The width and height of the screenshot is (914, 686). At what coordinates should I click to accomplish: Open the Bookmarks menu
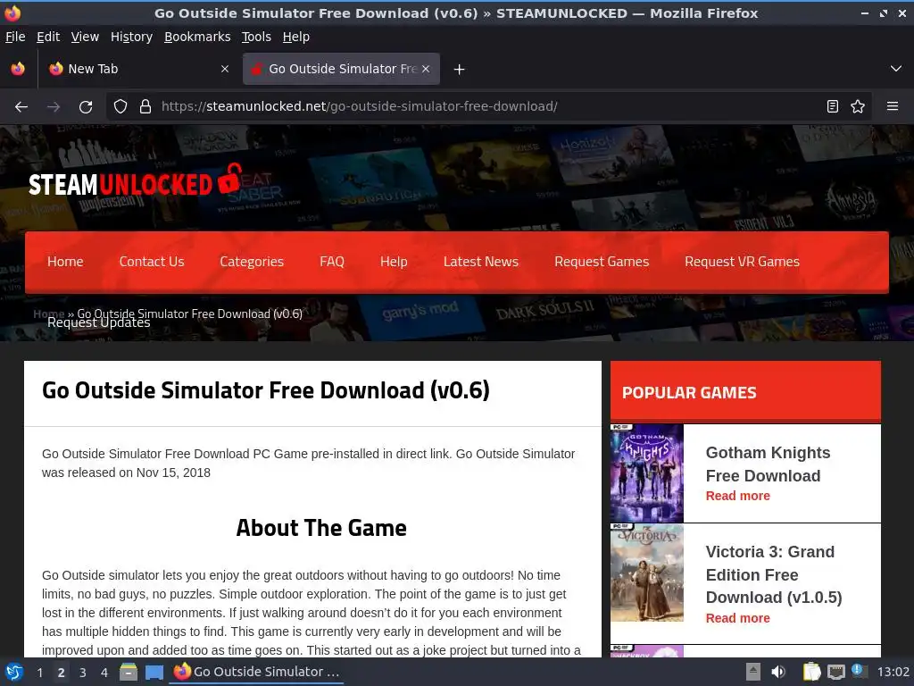(197, 37)
